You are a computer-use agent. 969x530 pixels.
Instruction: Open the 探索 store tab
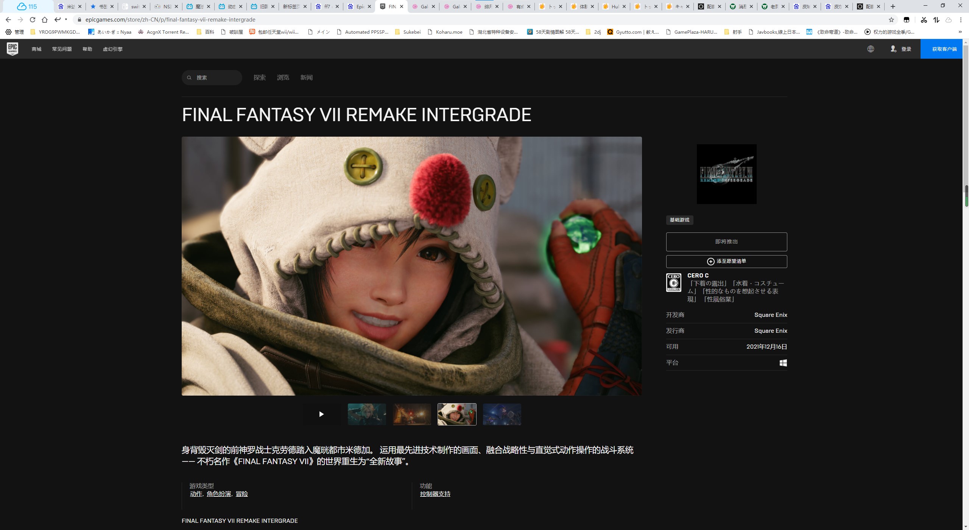260,78
